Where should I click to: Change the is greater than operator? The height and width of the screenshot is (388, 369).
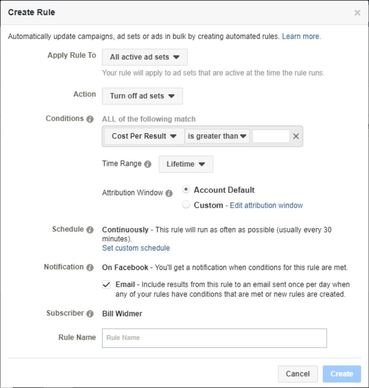(217, 136)
